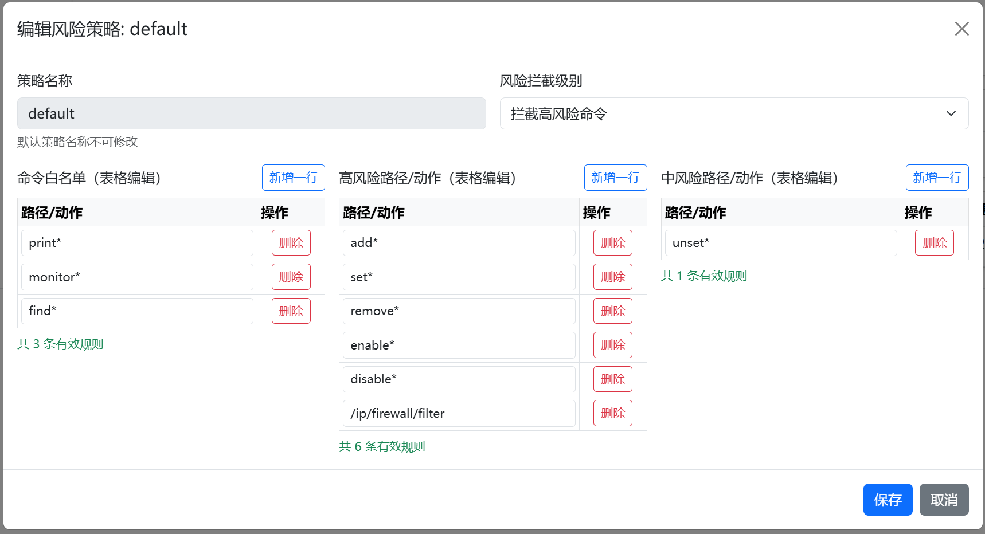Edit the unset* medium-risk input field
The height and width of the screenshot is (534, 985).
[780, 243]
